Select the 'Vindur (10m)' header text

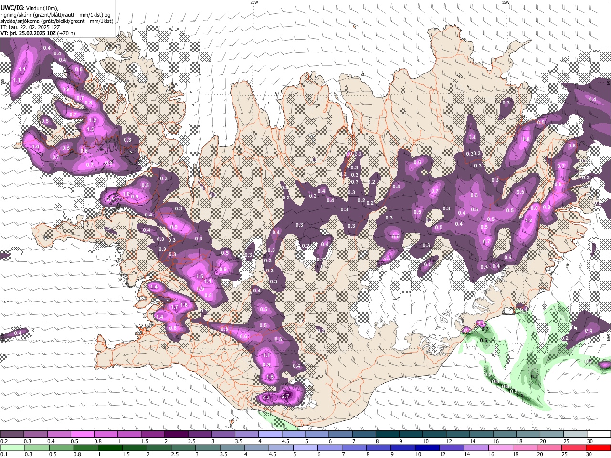(x=42, y=8)
